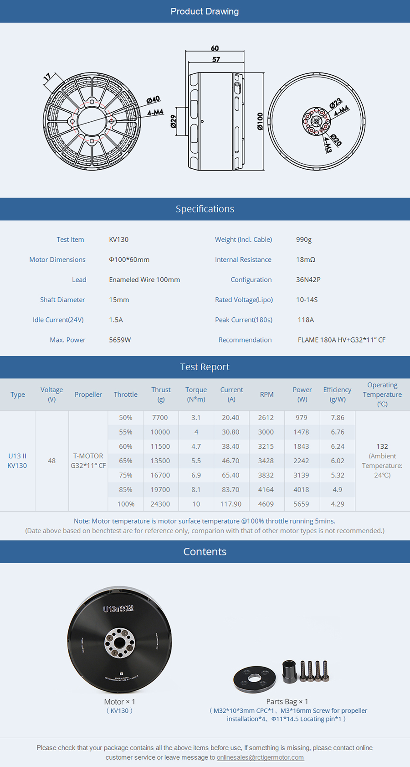The width and height of the screenshot is (410, 767).
Task: Click the Thrust (g) column header
Action: 161,394
